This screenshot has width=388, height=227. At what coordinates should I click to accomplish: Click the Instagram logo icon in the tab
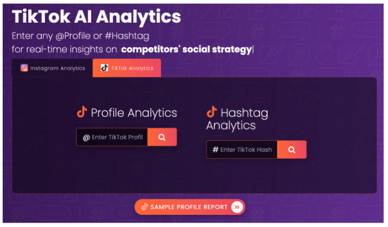(x=24, y=68)
